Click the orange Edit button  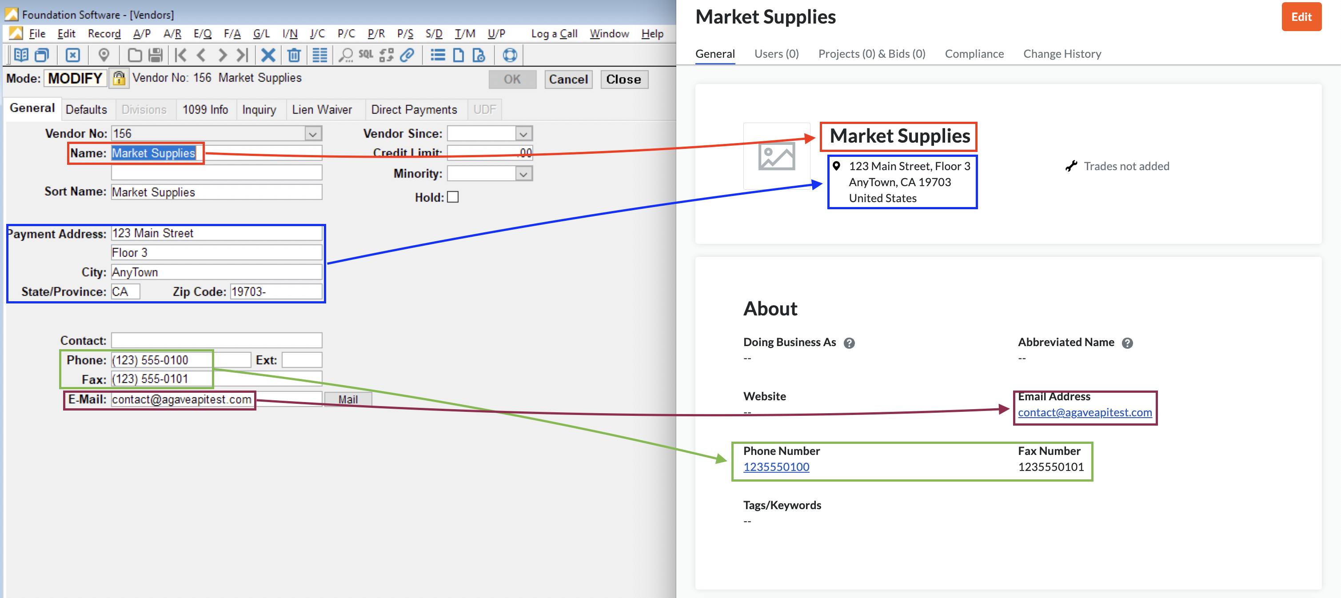(x=1301, y=16)
